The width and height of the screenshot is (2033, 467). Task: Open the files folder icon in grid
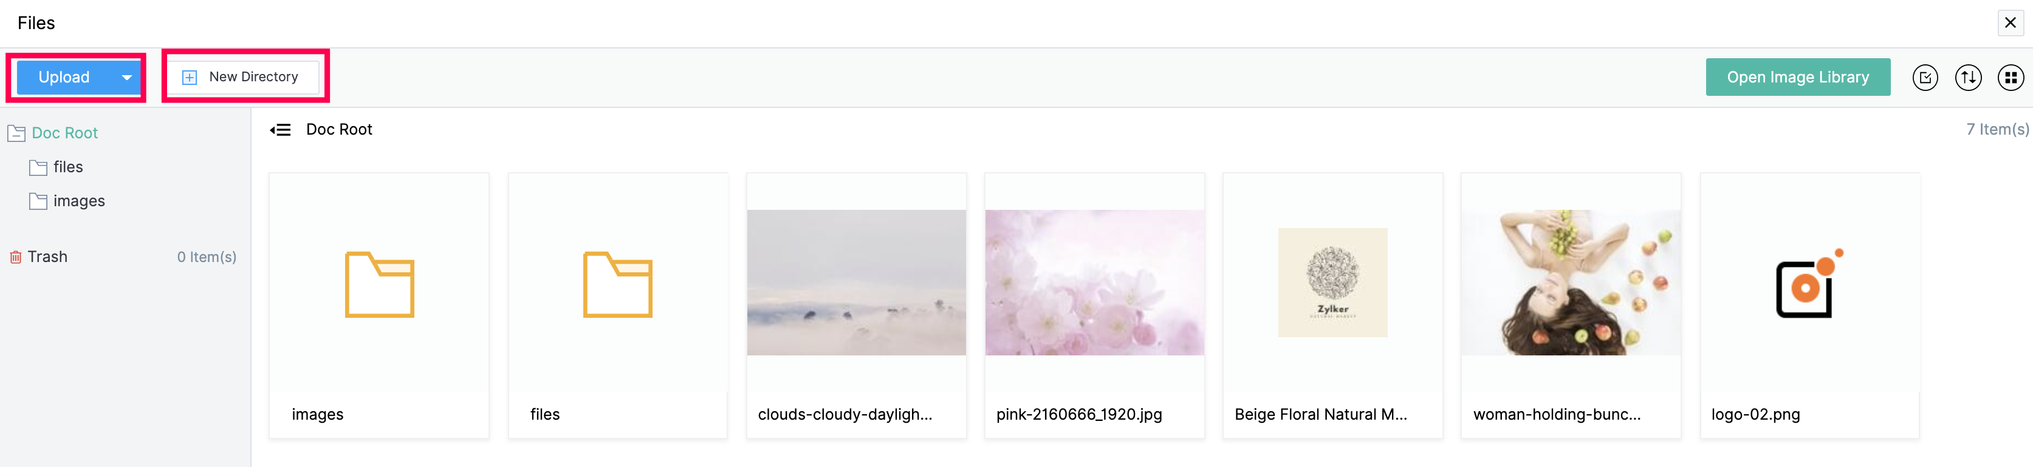[618, 284]
